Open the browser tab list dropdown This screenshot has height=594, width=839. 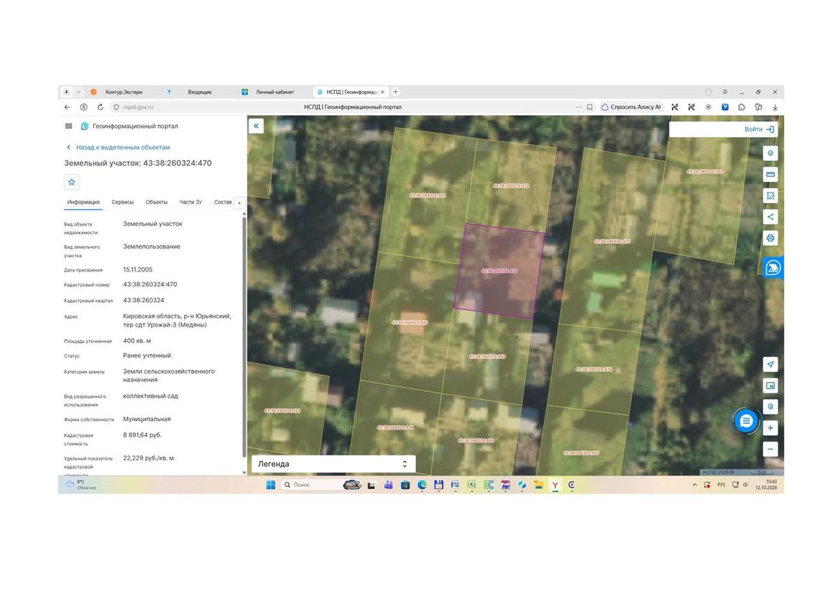(x=78, y=92)
